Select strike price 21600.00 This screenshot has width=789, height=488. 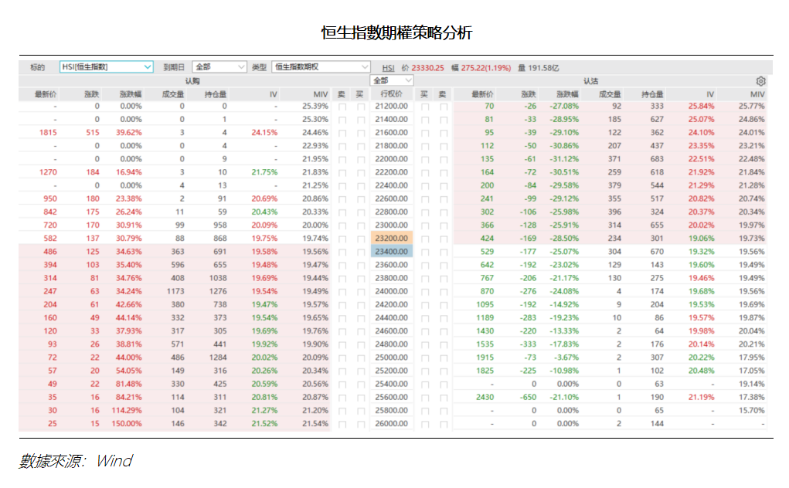pos(392,133)
